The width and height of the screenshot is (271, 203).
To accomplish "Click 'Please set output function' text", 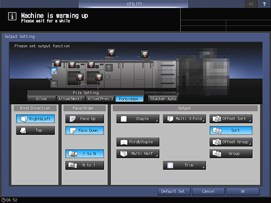I will pyautogui.click(x=42, y=46).
